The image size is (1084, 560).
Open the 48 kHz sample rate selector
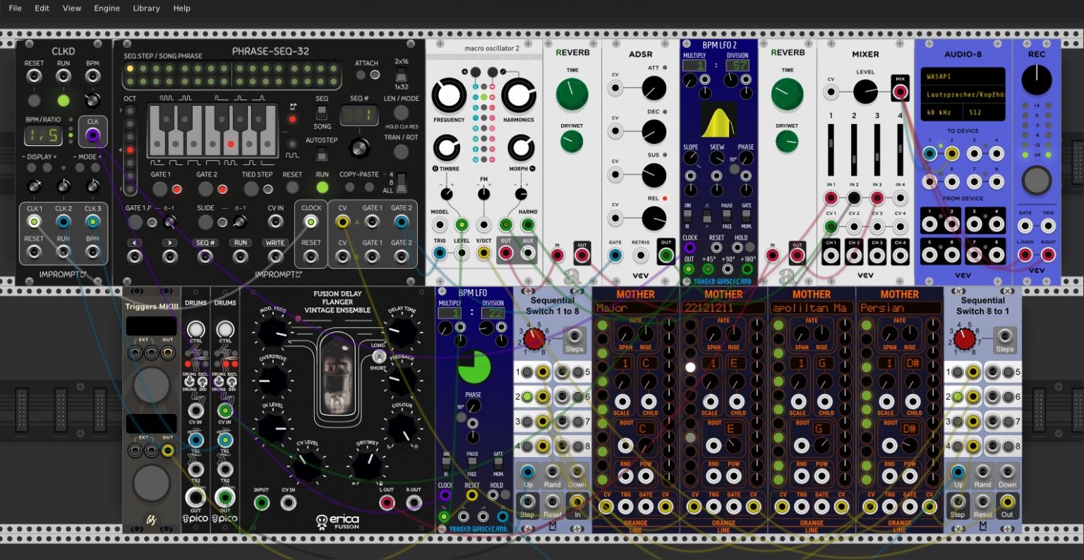(x=943, y=113)
